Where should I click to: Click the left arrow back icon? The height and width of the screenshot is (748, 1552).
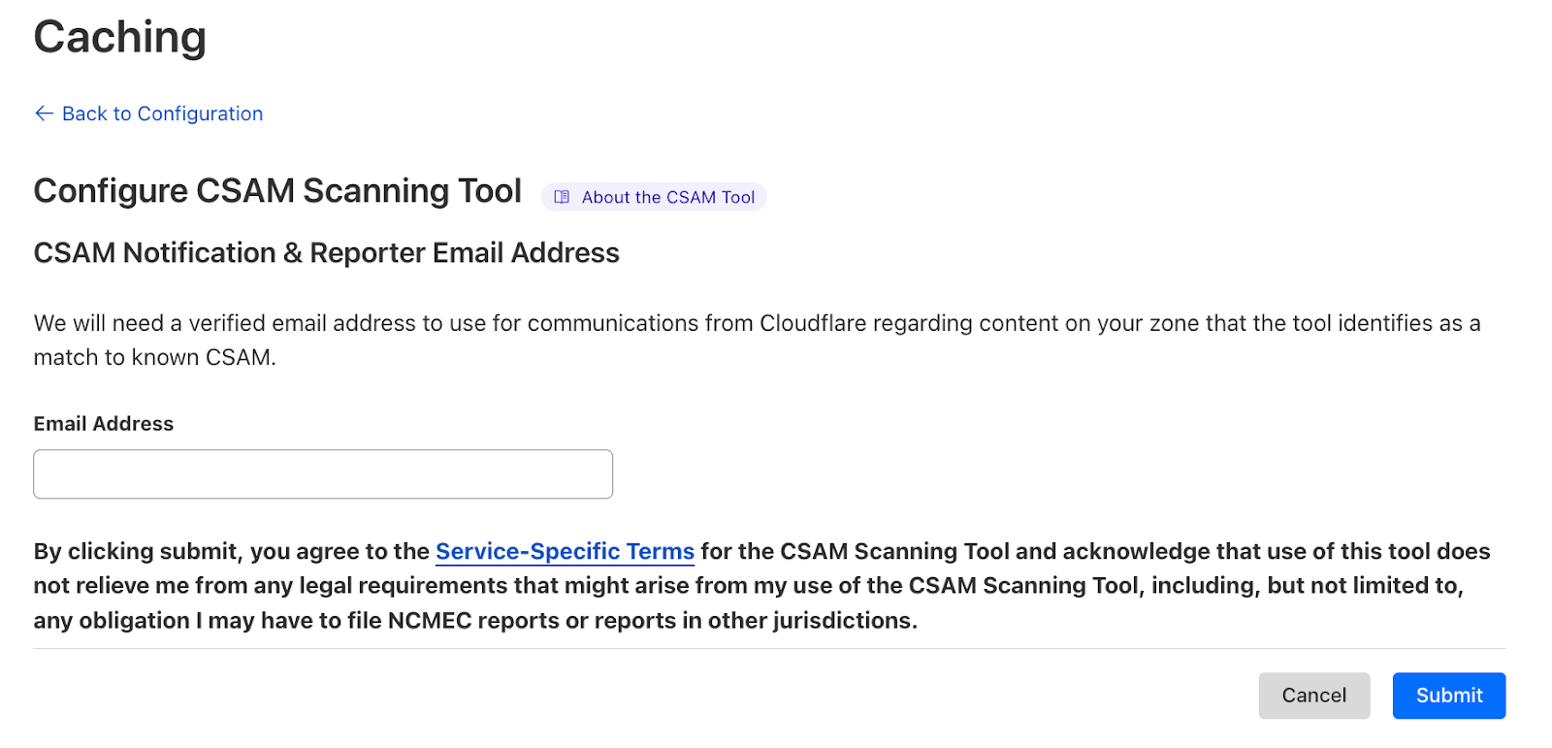point(44,114)
